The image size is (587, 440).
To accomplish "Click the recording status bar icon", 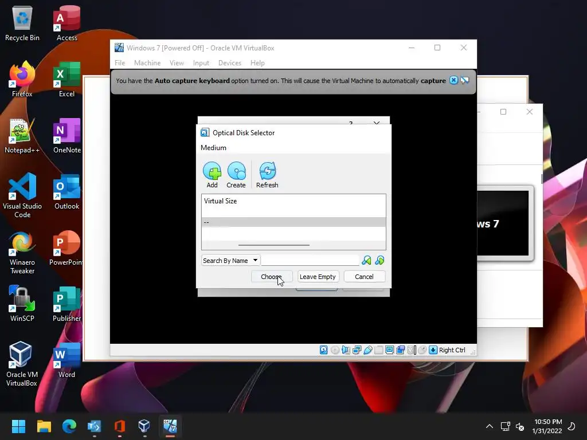I will (400, 350).
